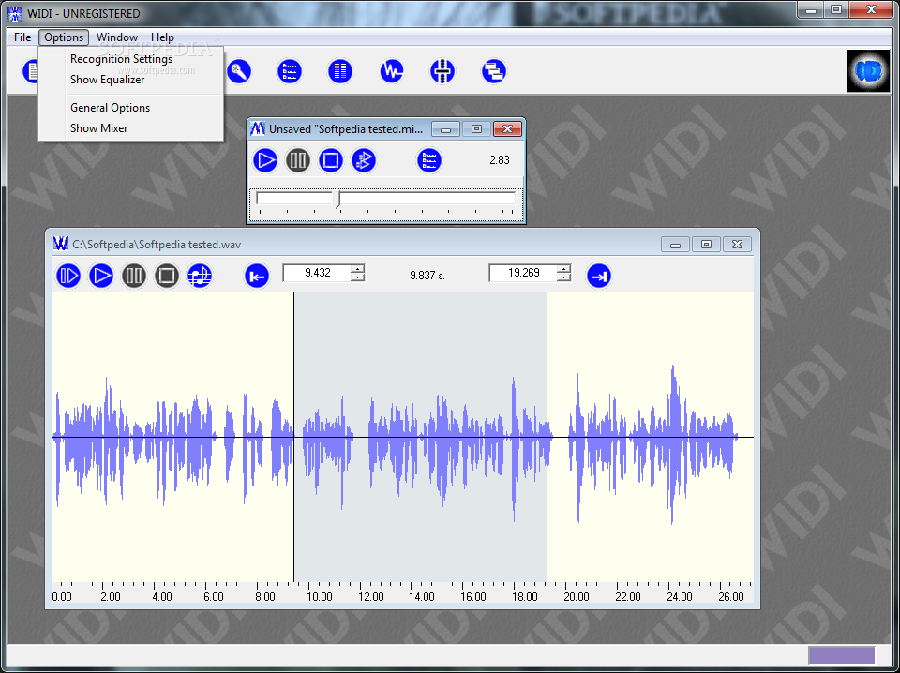Screen dimensions: 900x673
Task: Click the 4.00 label on the time ruler
Action: 162,597
